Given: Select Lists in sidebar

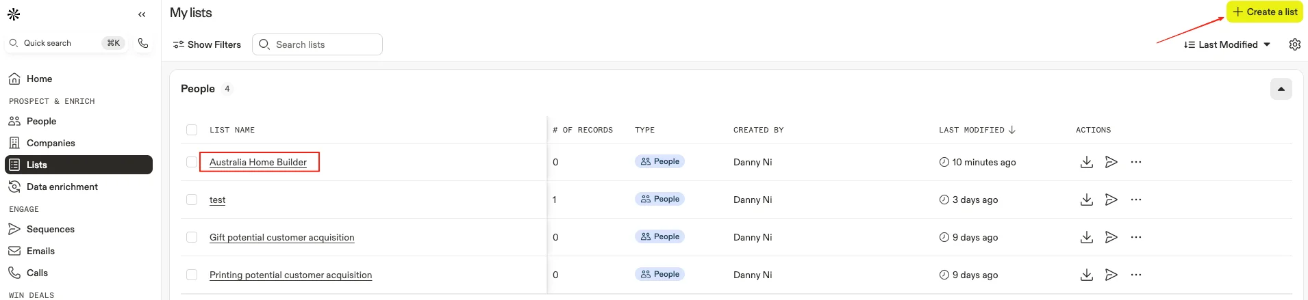Looking at the screenshot, I should 79,165.
